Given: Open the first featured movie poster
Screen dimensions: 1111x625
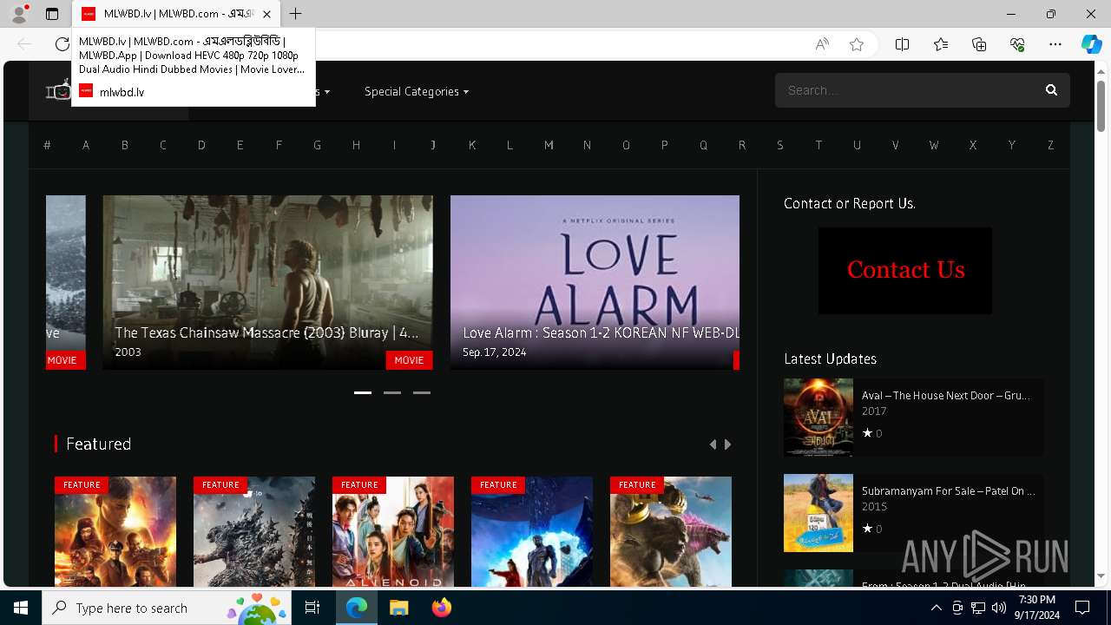Looking at the screenshot, I should click(x=115, y=531).
